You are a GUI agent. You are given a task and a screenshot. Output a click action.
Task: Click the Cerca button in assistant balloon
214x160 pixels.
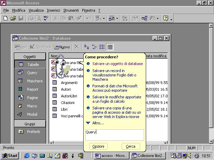tap(131, 146)
